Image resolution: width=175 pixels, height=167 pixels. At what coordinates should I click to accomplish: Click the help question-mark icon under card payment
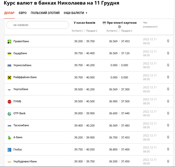coord(119,27)
